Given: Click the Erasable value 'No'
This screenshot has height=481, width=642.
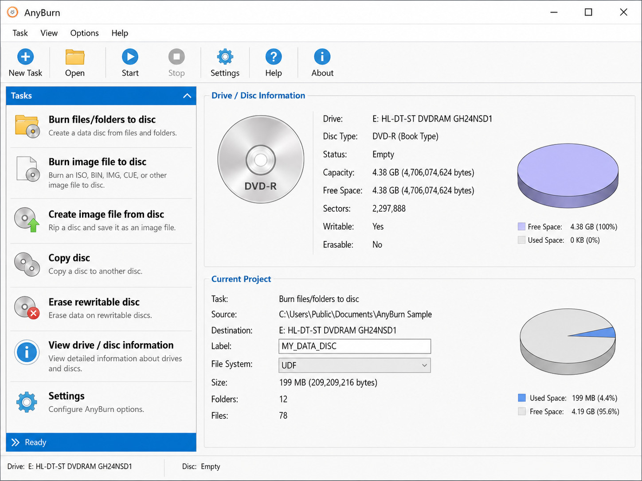Looking at the screenshot, I should click(x=377, y=244).
